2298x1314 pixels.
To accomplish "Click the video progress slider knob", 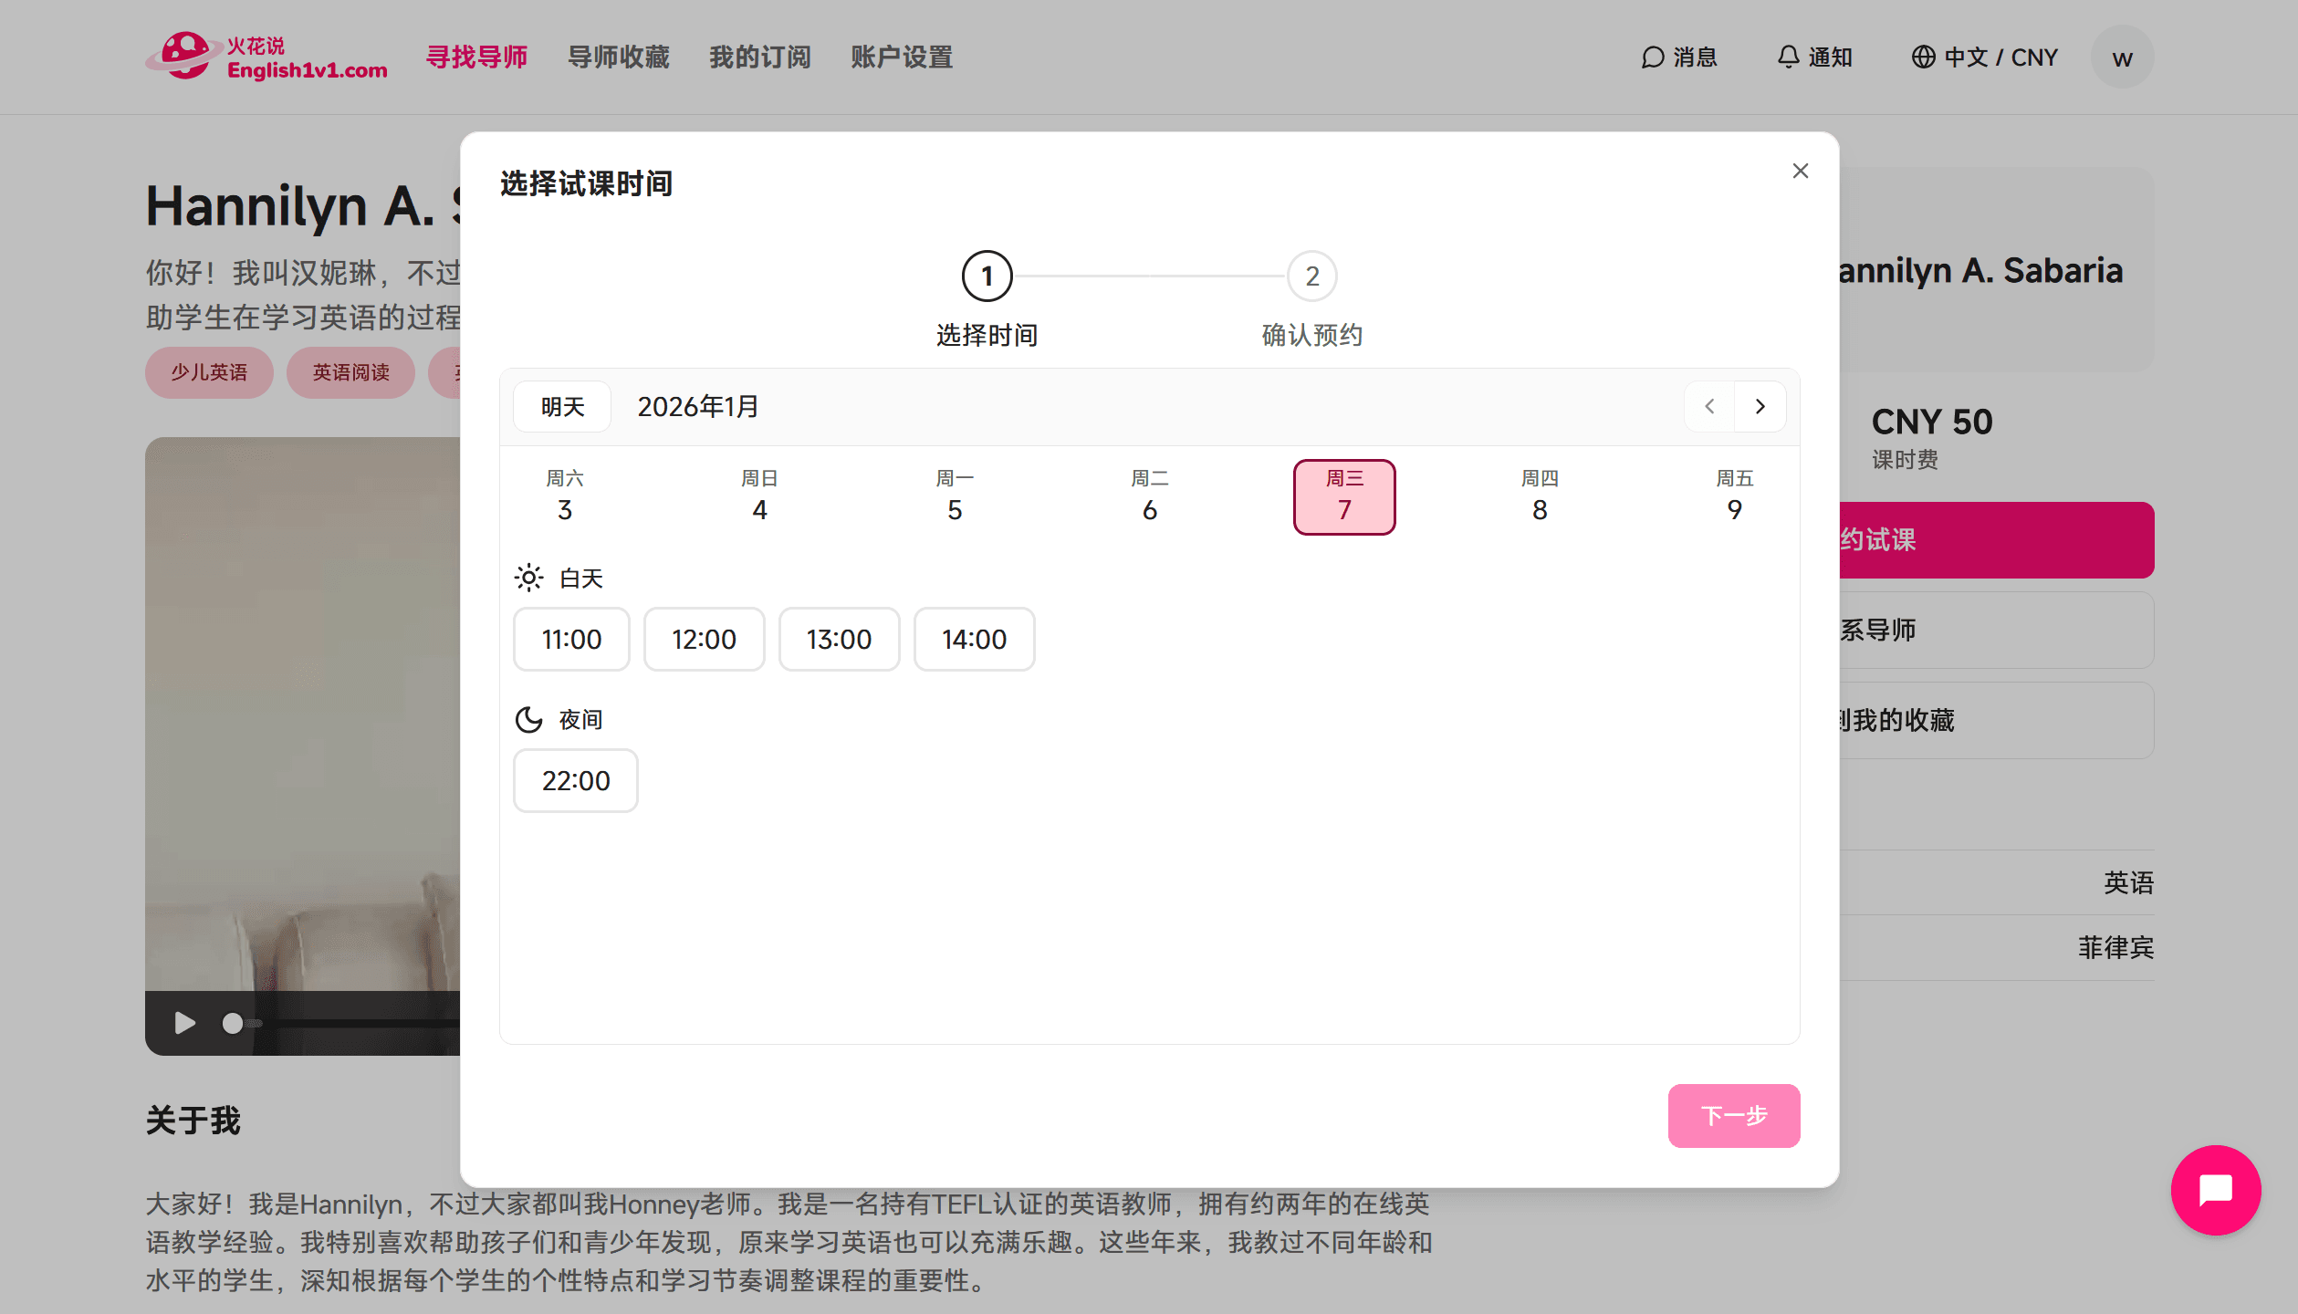I will tap(233, 1023).
